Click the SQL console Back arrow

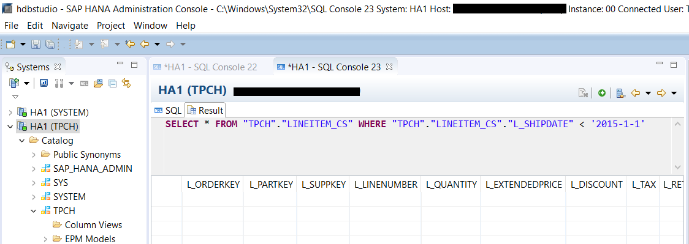pos(636,93)
